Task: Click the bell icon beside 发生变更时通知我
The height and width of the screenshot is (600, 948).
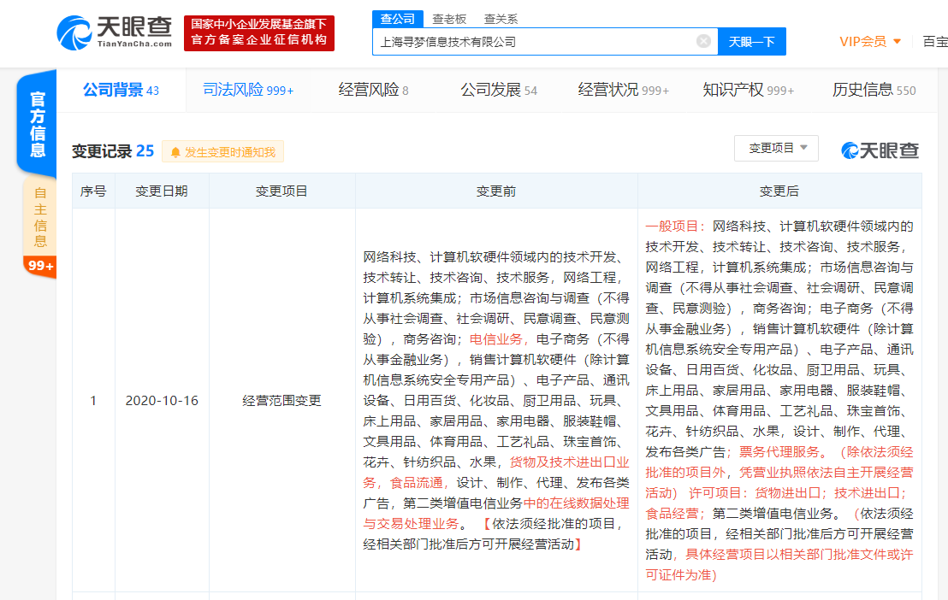Action: click(x=175, y=152)
